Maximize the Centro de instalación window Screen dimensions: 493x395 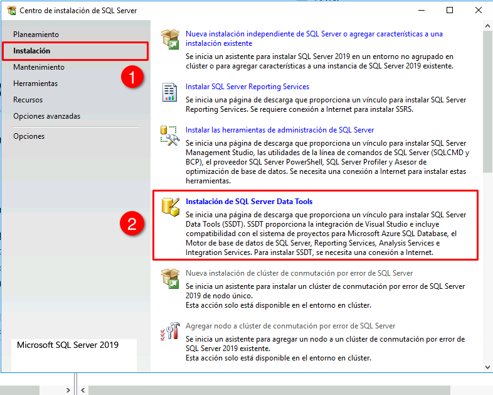click(450, 11)
